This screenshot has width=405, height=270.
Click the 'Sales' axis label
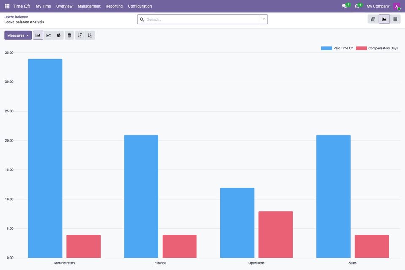(x=353, y=263)
